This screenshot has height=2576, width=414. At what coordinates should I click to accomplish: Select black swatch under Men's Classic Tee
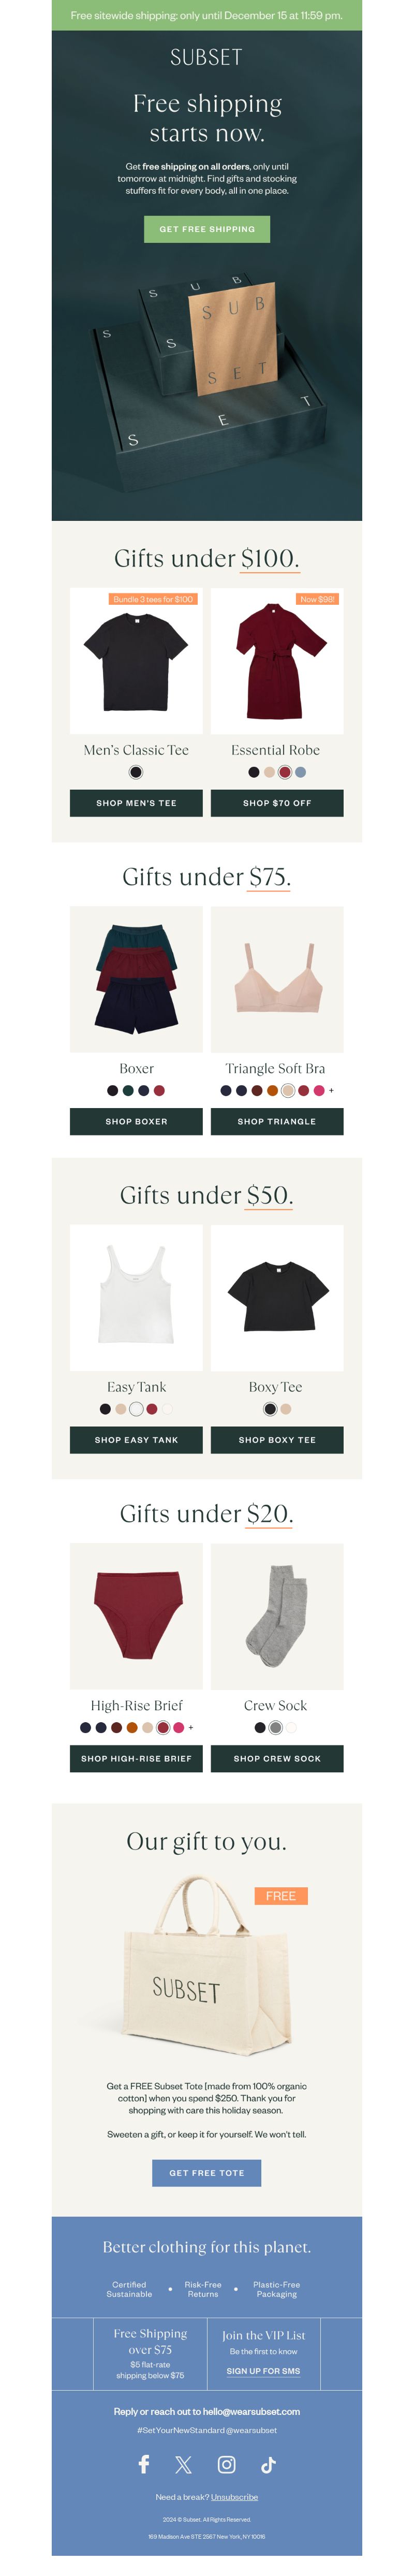coord(136,772)
